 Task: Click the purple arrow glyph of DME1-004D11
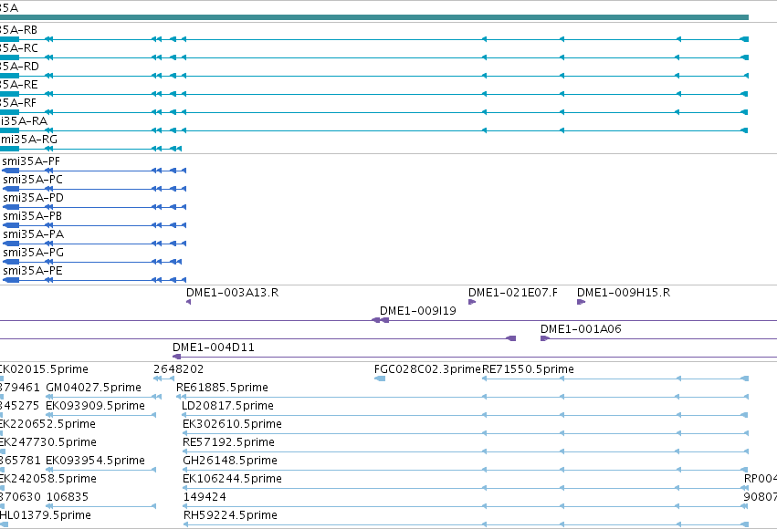click(176, 357)
